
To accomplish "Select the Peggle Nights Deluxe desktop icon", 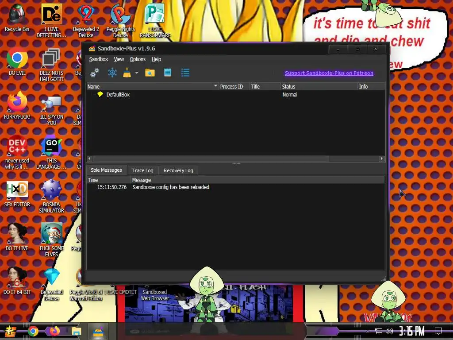I will coord(120,21).
